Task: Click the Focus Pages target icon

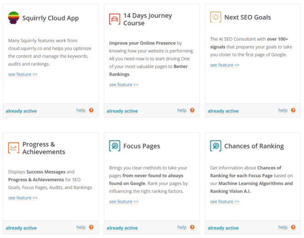Action: click(115, 146)
